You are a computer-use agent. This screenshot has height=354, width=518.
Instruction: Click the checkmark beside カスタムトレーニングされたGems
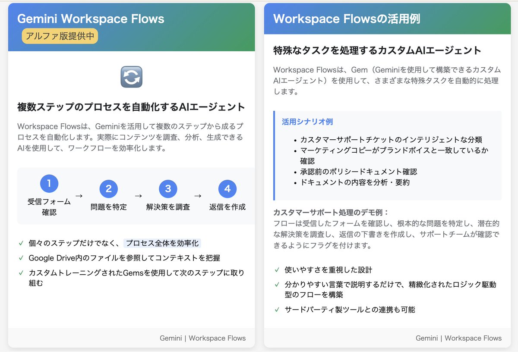tap(21, 273)
